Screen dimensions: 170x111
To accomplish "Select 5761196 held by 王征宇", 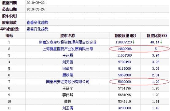I will [125, 88].
